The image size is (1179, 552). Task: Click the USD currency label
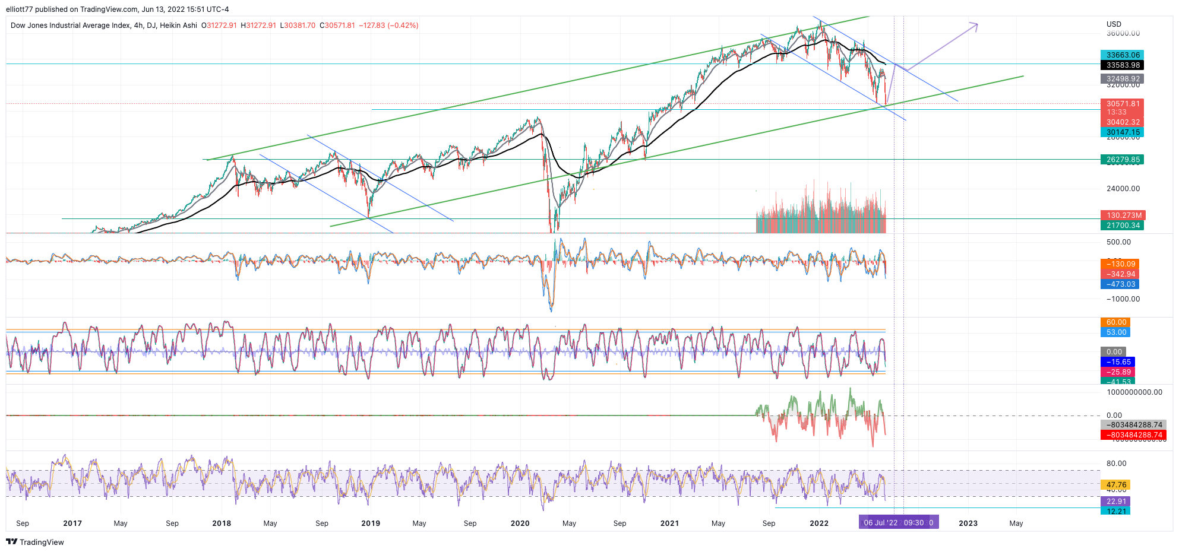point(1114,24)
